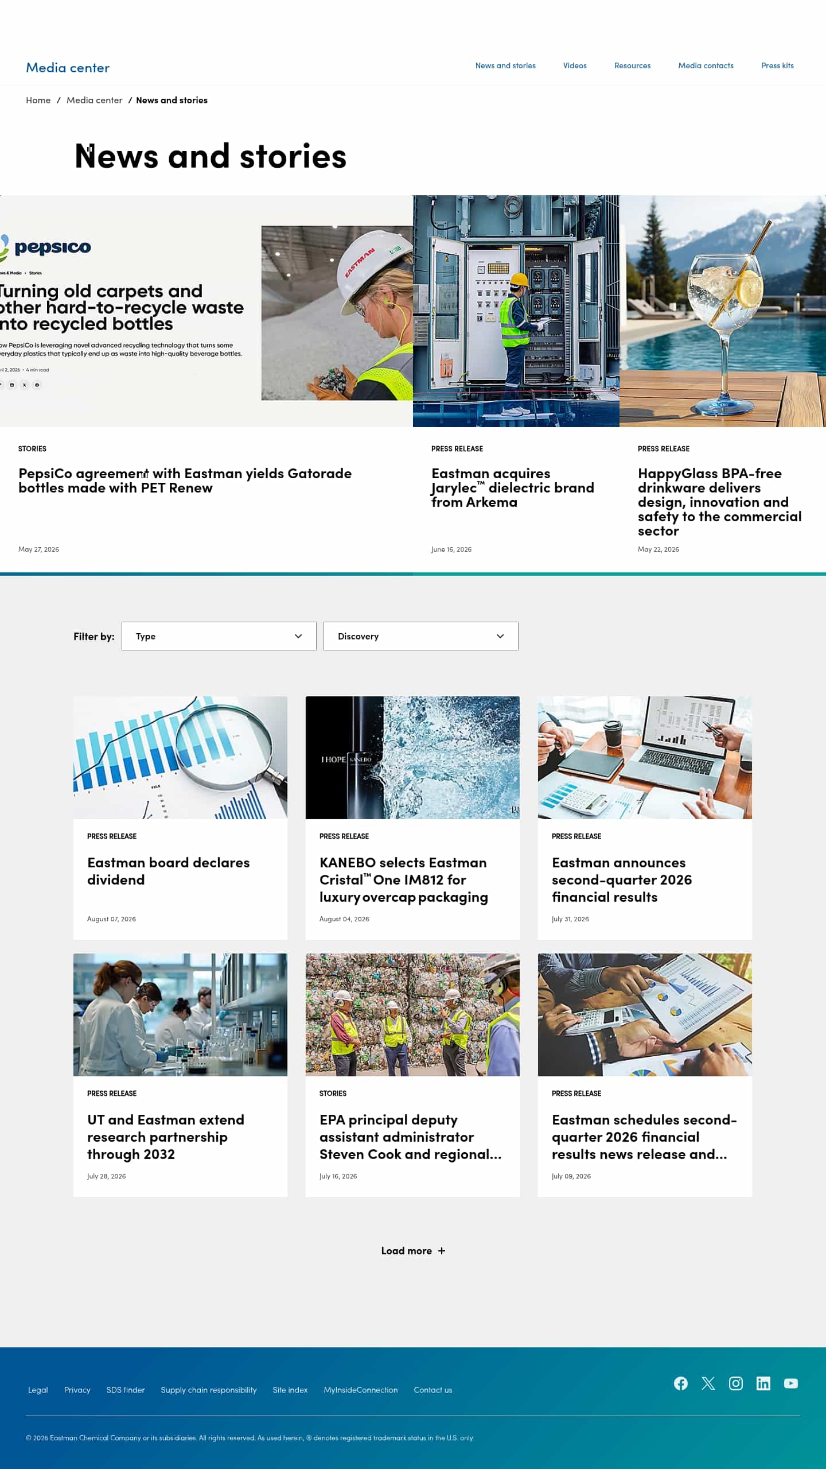Click the recycling bales workers thumbnail
The width and height of the screenshot is (826, 1469).
pyautogui.click(x=412, y=1015)
